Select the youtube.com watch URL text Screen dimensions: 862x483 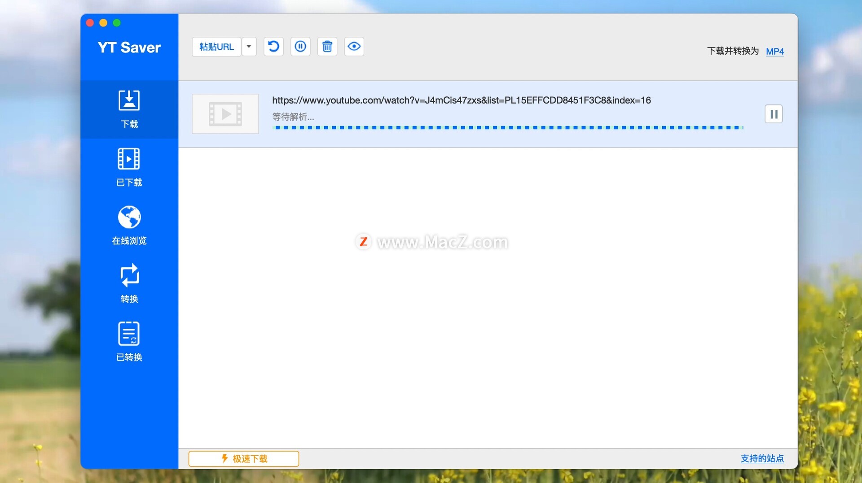coord(462,100)
